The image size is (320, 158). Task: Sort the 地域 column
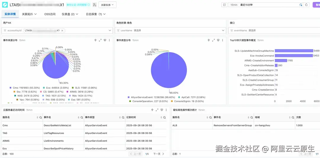click(289, 118)
